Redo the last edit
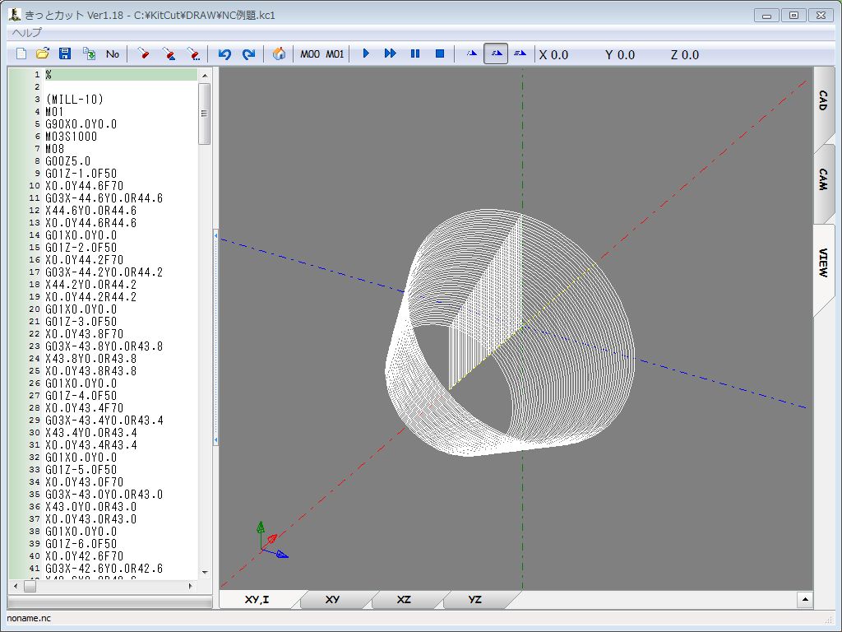842x632 pixels. click(x=248, y=53)
